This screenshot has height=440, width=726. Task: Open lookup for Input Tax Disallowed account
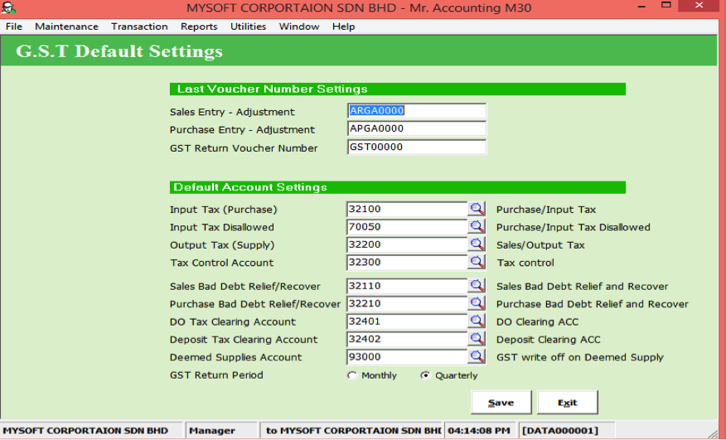[477, 227]
